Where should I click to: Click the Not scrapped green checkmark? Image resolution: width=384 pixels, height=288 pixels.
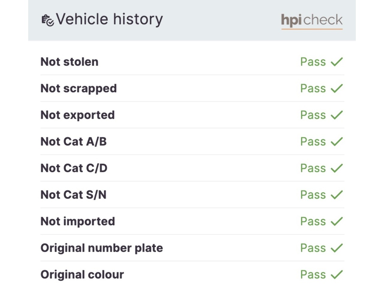coord(337,88)
